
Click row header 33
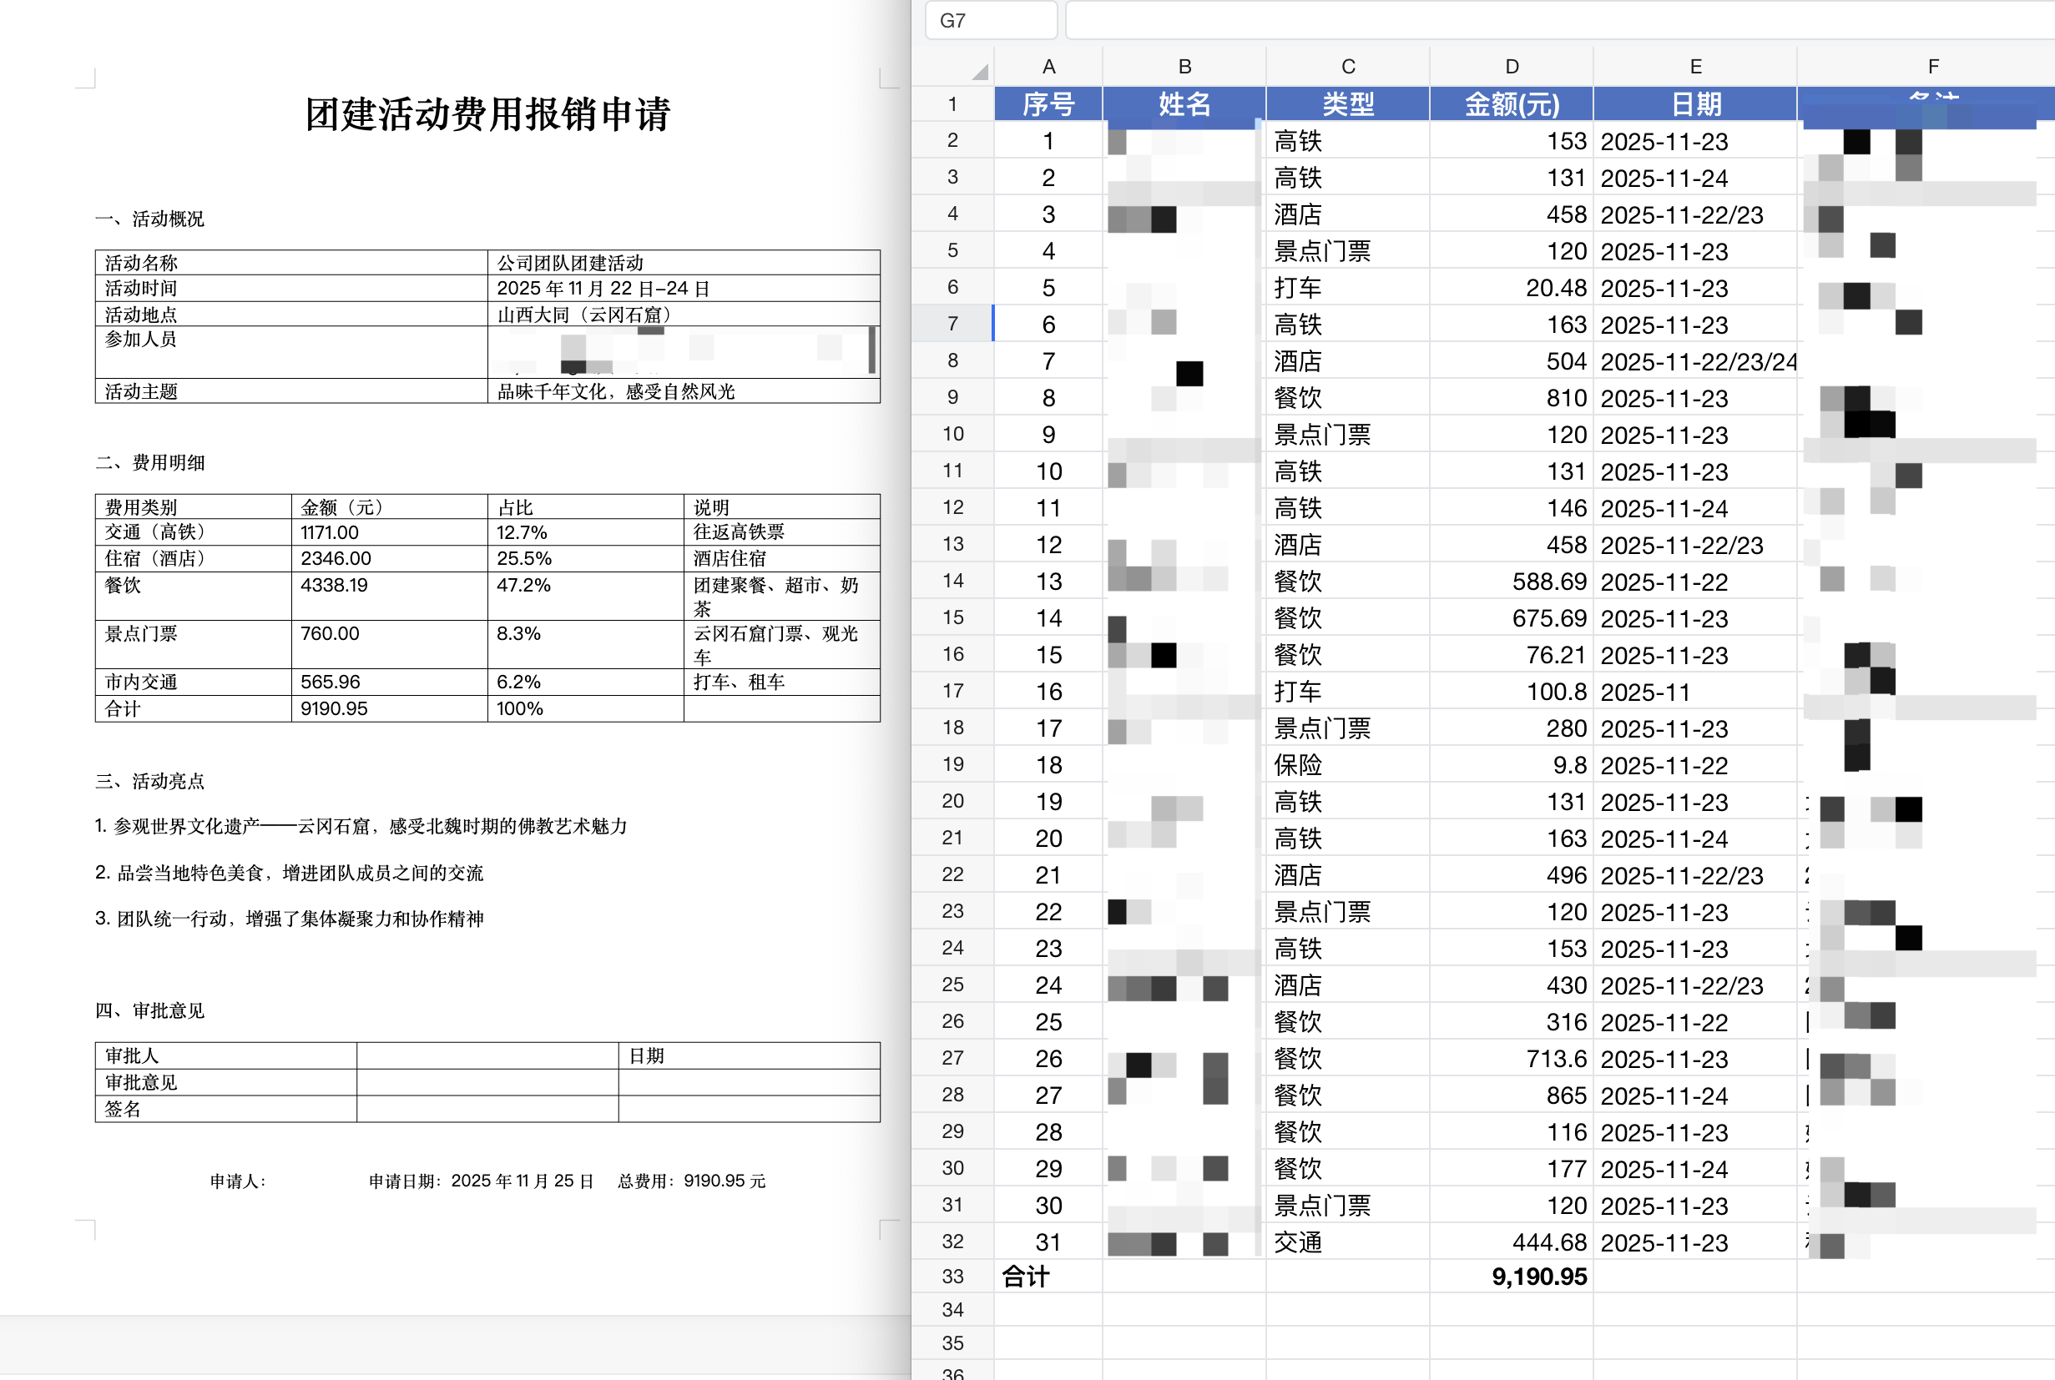click(952, 1277)
